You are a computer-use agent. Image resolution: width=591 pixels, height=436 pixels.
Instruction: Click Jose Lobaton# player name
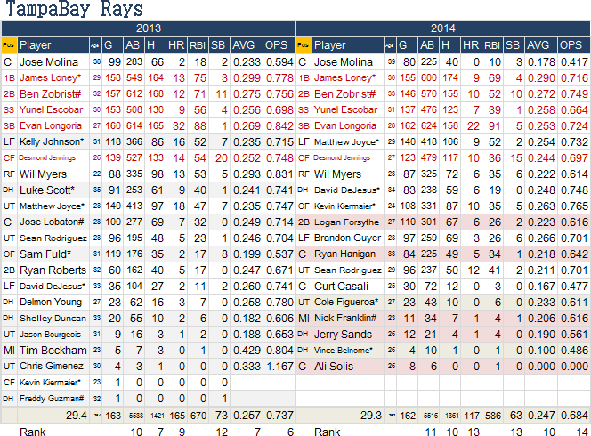[x=52, y=222]
